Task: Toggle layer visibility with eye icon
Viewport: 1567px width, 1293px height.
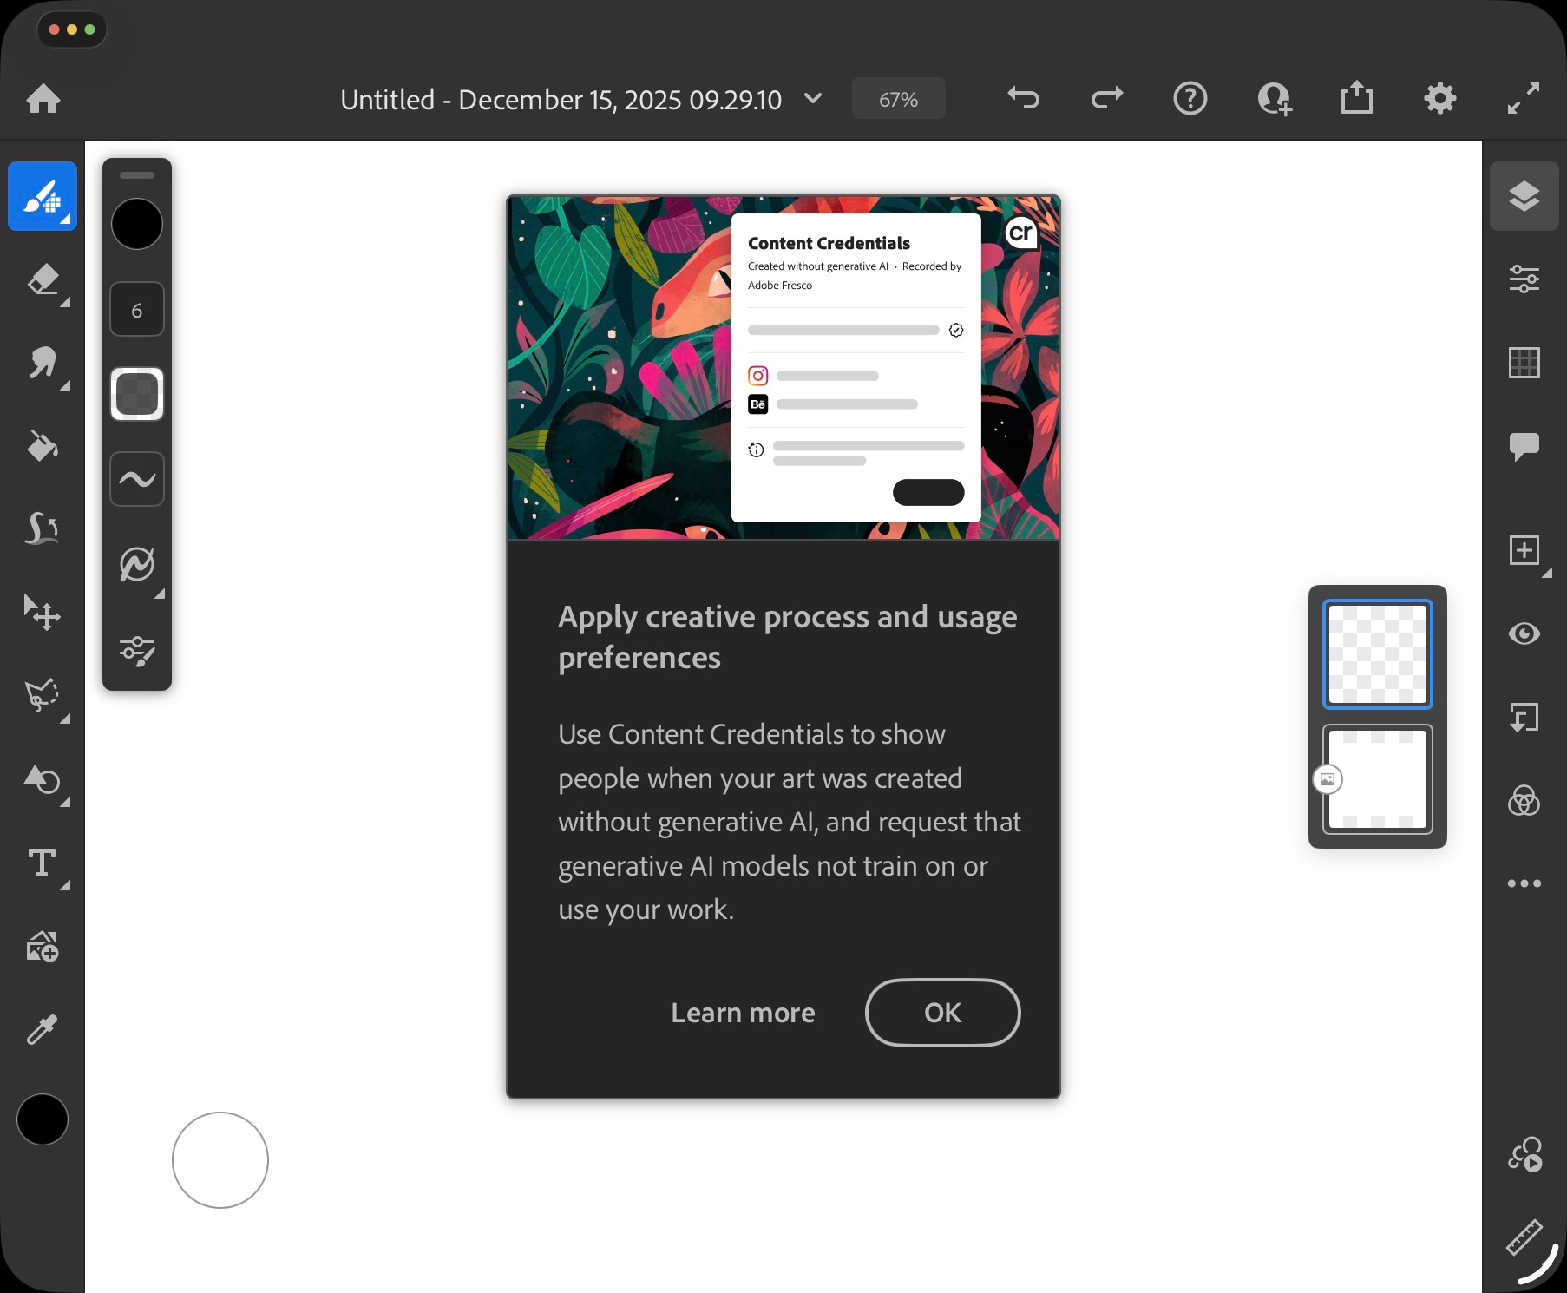Action: [1524, 634]
